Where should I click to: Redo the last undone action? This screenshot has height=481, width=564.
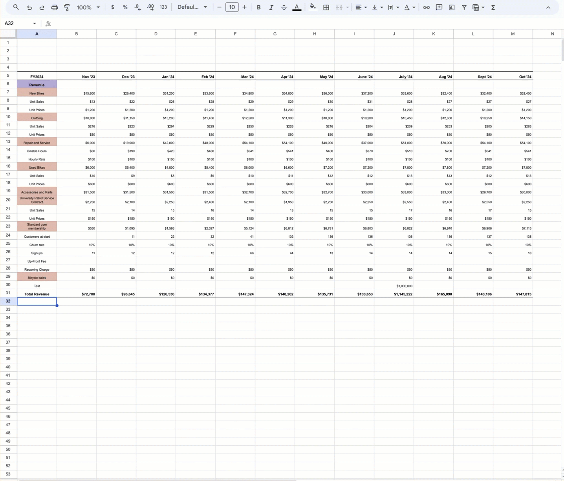coord(42,7)
